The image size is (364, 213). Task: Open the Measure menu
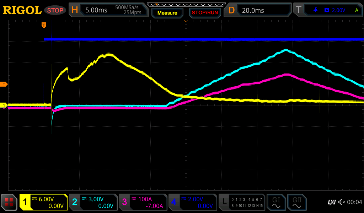[167, 13]
